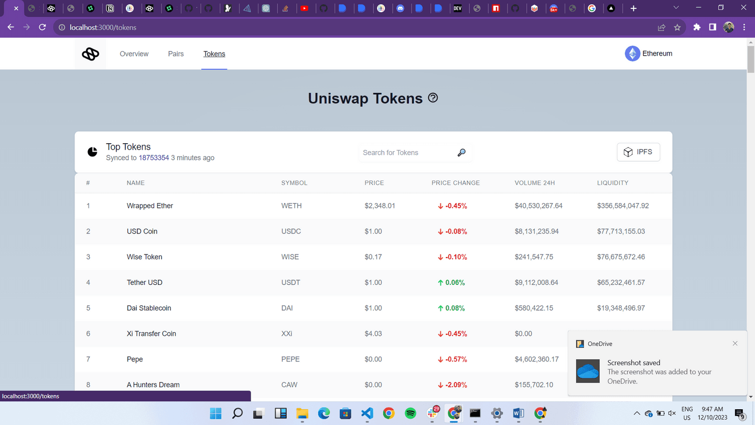755x425 pixels.
Task: Sort by the LIQUIDITY column header
Action: [612, 183]
